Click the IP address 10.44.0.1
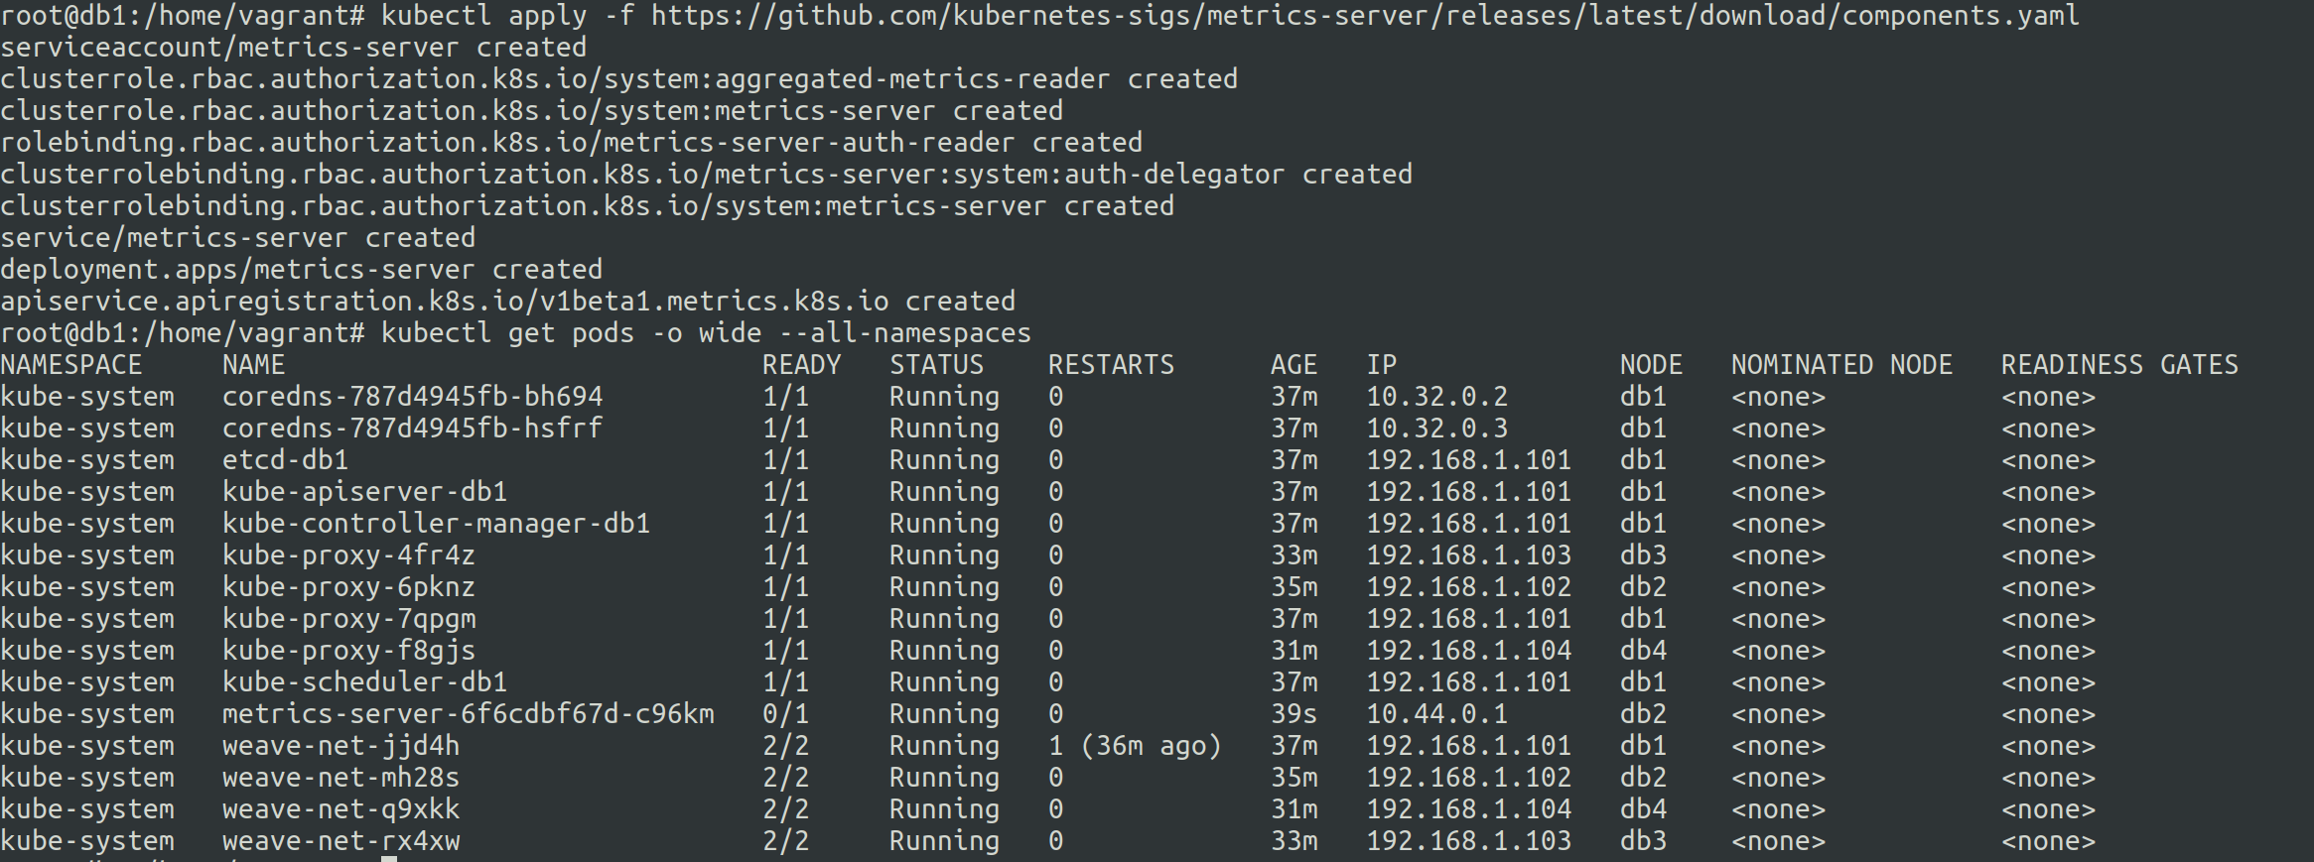Viewport: 2314px width, 862px height. (1436, 714)
